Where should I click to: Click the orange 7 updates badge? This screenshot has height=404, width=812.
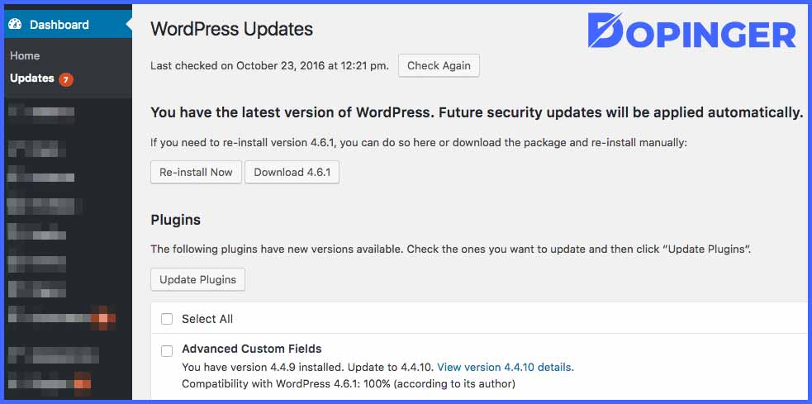click(x=66, y=79)
